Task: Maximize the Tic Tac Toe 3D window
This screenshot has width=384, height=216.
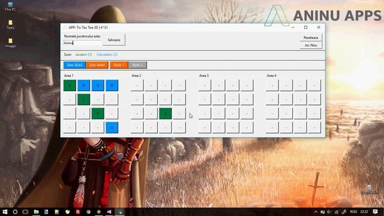Action: (305, 28)
